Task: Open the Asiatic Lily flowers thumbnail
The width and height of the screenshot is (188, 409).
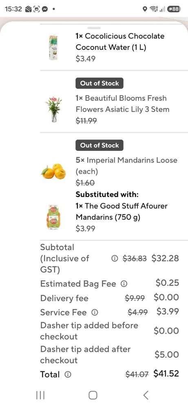Action: [x=53, y=109]
